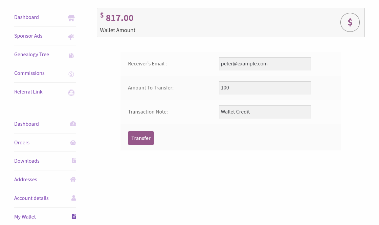The width and height of the screenshot is (379, 225).
Task: Select the Sponsor Ads megaphone icon
Action: (x=71, y=37)
